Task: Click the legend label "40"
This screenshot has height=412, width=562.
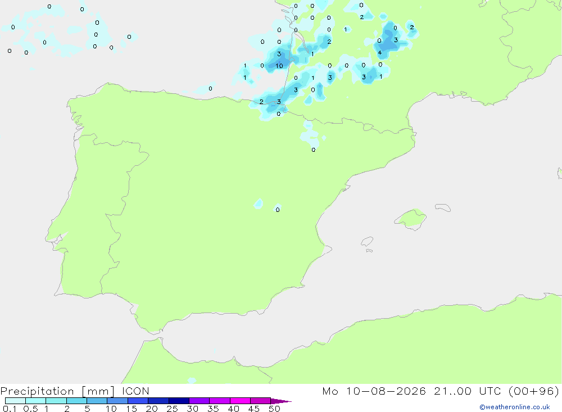Action: coord(233,409)
